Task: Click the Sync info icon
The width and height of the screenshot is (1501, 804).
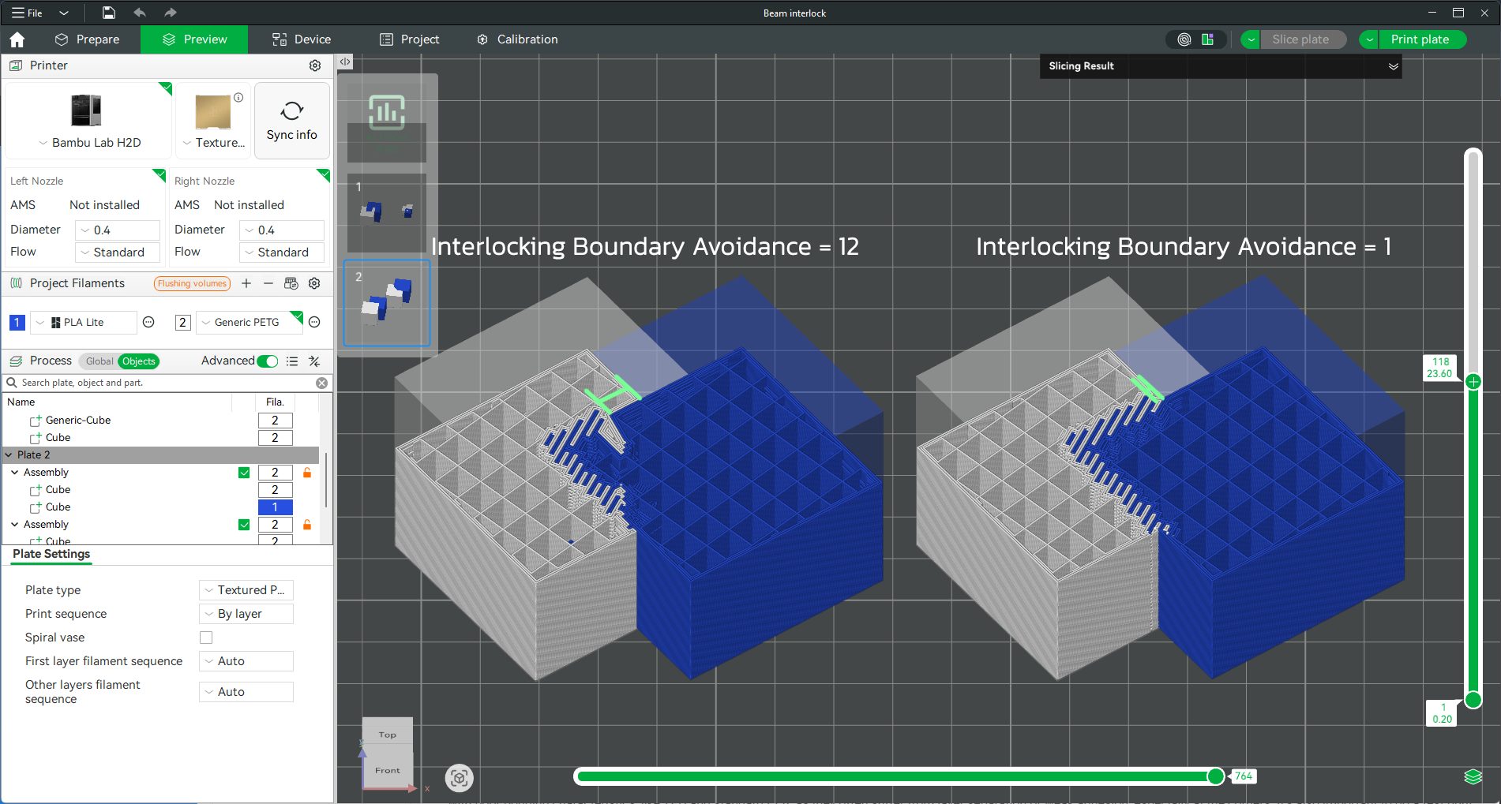Action: click(x=291, y=121)
